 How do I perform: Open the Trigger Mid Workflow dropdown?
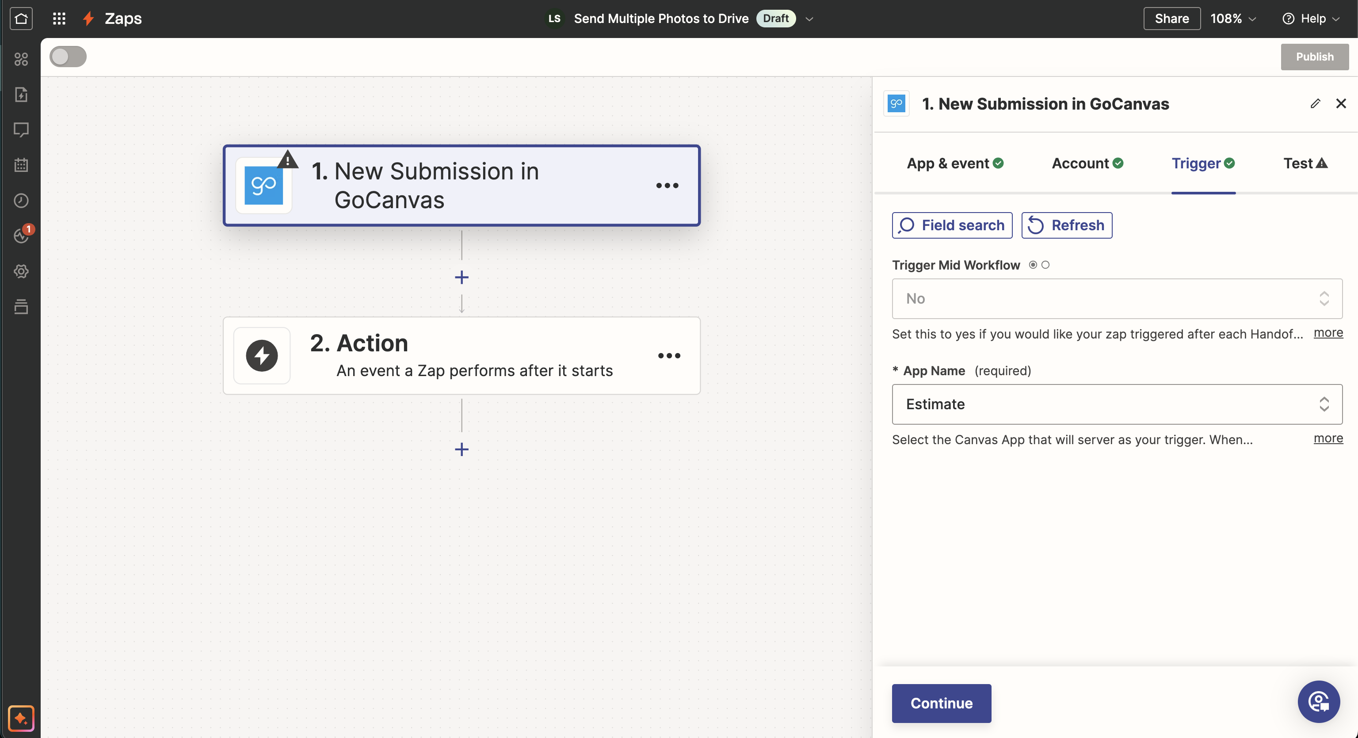tap(1117, 298)
